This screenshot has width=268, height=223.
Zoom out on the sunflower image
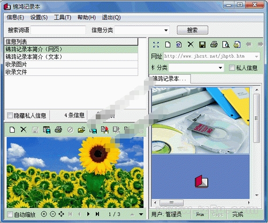click(x=53, y=214)
